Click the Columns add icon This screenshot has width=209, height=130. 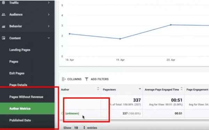coord(64,79)
